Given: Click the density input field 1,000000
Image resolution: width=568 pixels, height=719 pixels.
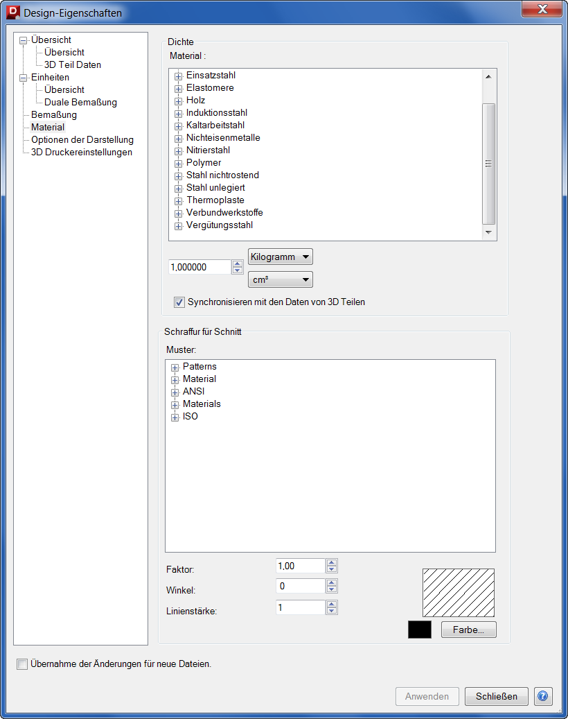Looking at the screenshot, I should [x=199, y=267].
